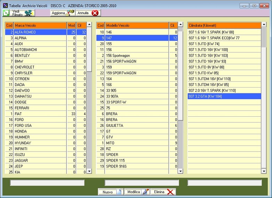Click down arrow of the Cilindrata list scrollbar
This screenshot has width=272, height=198.
(x=264, y=171)
